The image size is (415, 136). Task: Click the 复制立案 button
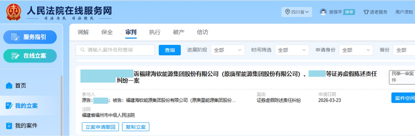pyautogui.click(x=136, y=127)
